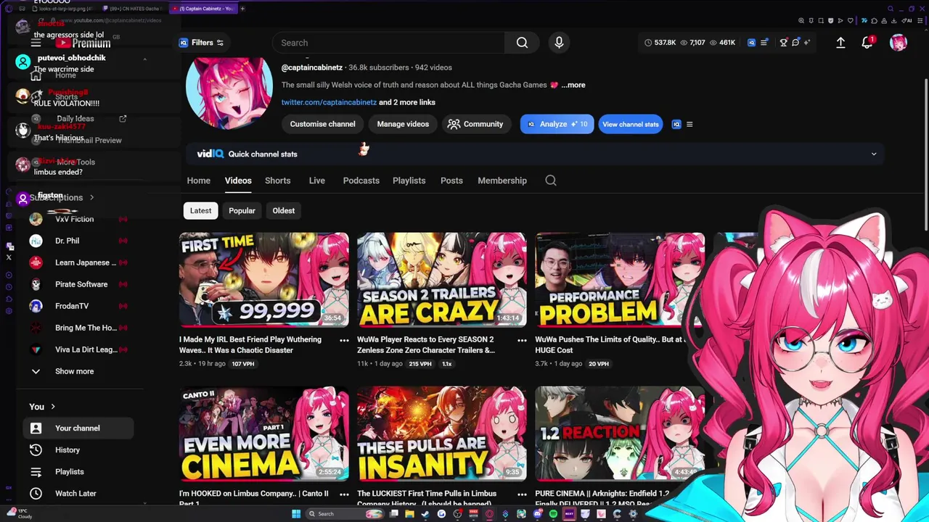The height and width of the screenshot is (522, 929).
Task: Click View channel stats button
Action: (631, 124)
